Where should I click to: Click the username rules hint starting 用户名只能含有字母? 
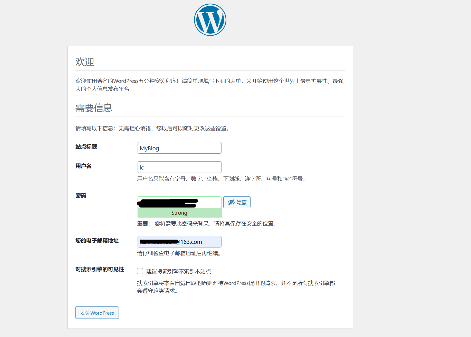222,179
